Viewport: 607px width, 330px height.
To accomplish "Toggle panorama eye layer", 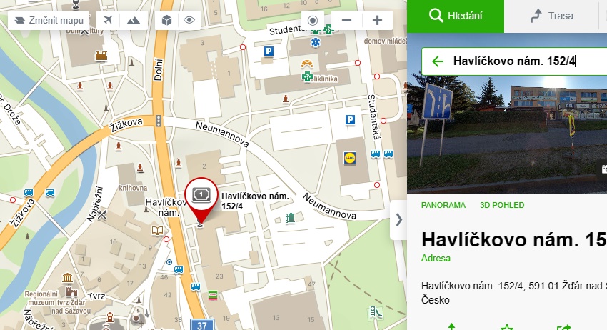I will [189, 21].
